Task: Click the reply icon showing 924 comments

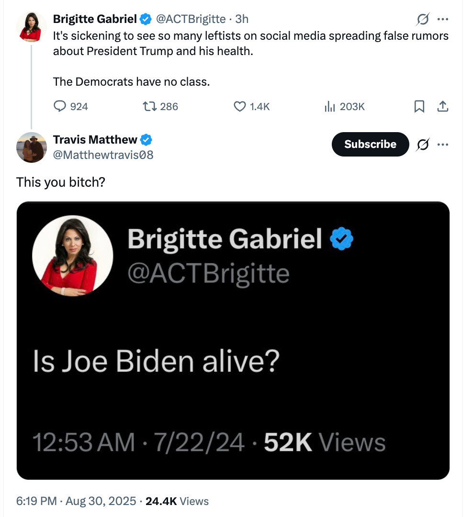Action: (x=60, y=106)
